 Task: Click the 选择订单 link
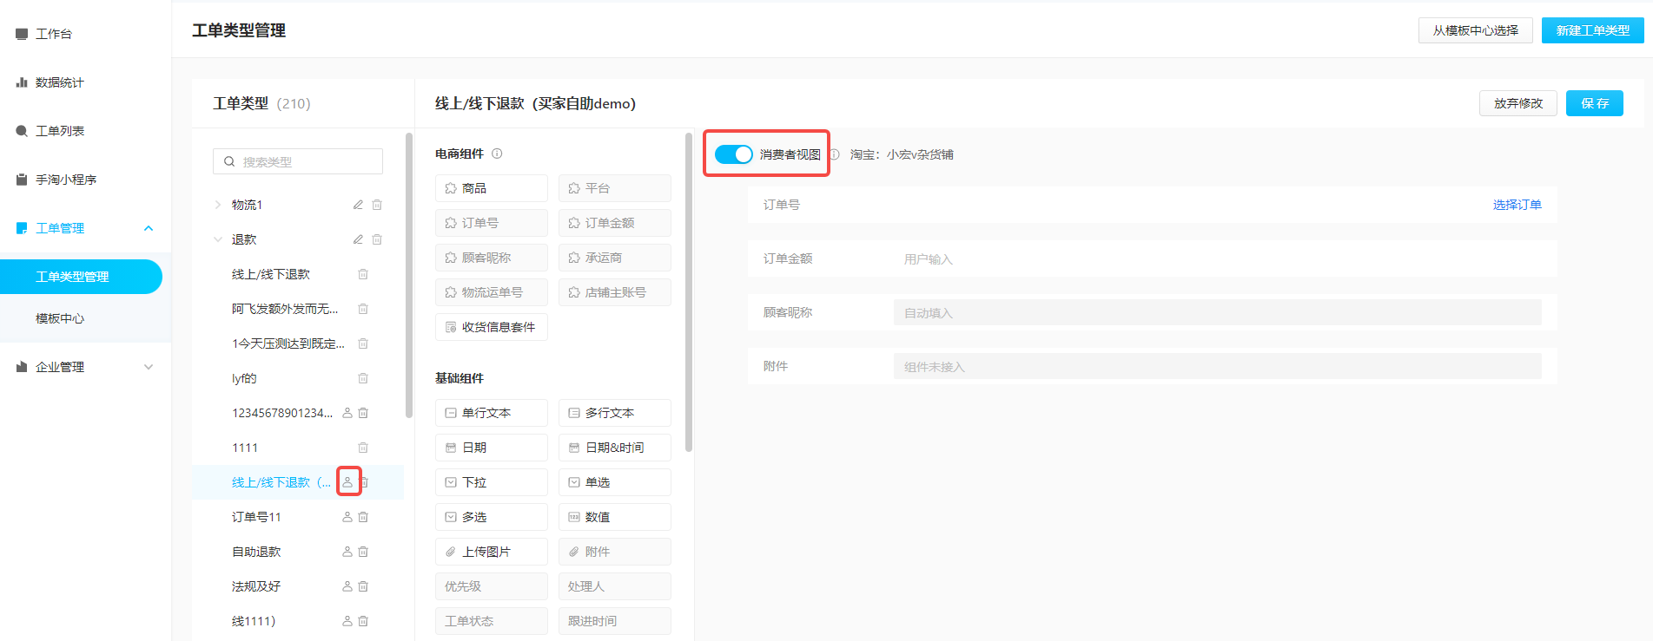click(1517, 205)
